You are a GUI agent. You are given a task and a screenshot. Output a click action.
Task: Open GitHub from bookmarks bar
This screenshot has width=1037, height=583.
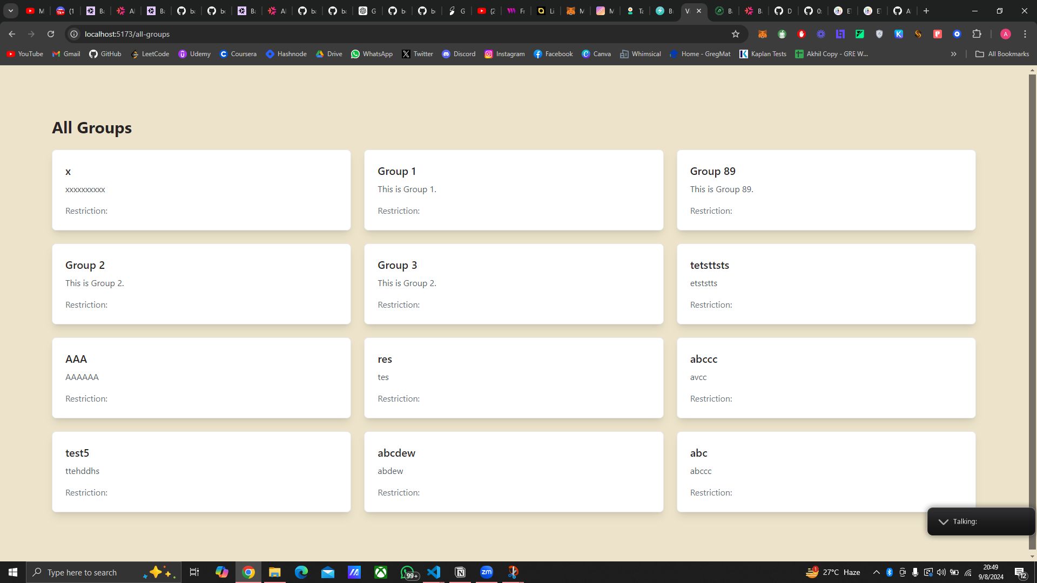tap(105, 54)
